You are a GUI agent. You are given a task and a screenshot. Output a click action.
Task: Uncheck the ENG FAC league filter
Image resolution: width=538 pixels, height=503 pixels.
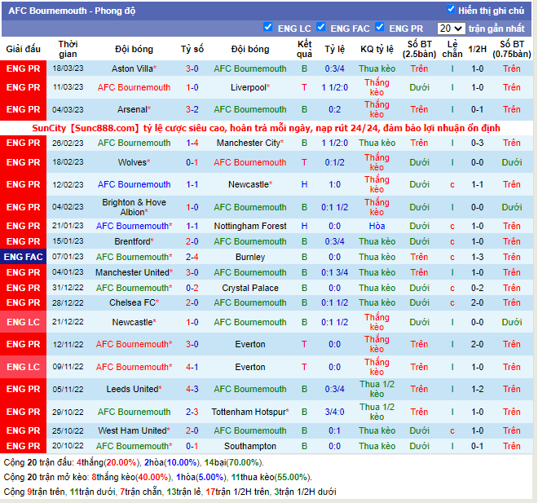pyautogui.click(x=321, y=28)
